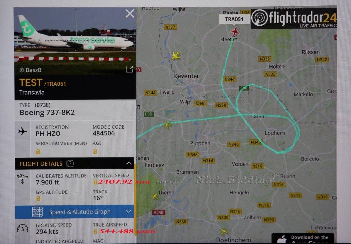Click the Flight Details help question mark
This screenshot has height=244, width=351.
70,163
